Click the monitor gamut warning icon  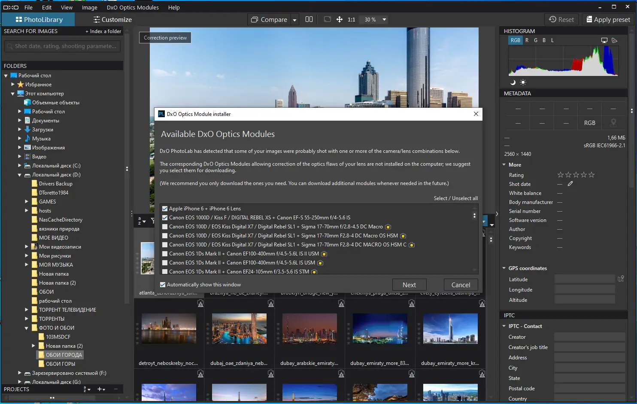[604, 40]
